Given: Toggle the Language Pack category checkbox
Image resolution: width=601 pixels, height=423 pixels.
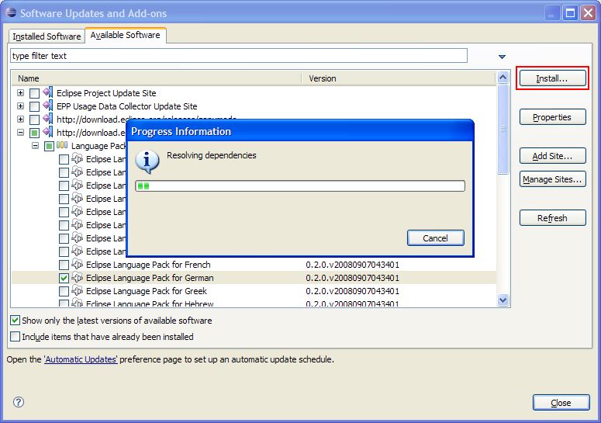Looking at the screenshot, I should click(x=49, y=146).
